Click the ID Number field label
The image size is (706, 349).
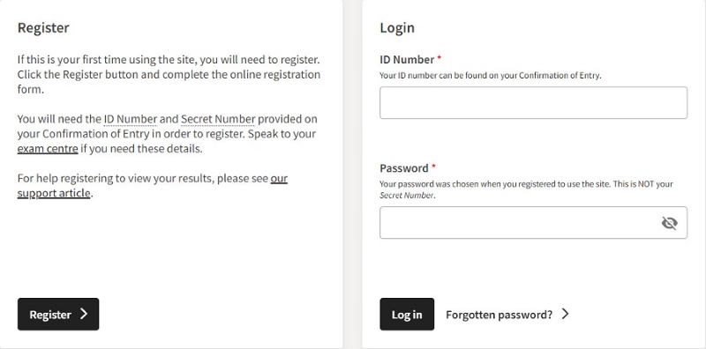tap(407, 59)
